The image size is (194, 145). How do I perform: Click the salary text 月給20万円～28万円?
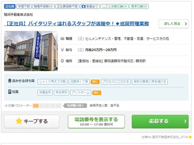tap(101, 50)
